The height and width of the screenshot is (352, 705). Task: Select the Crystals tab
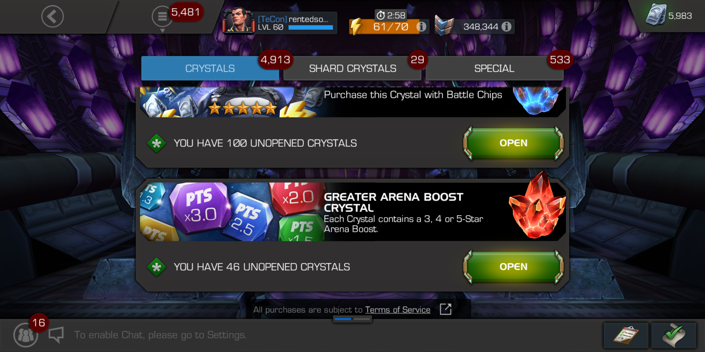coord(210,68)
